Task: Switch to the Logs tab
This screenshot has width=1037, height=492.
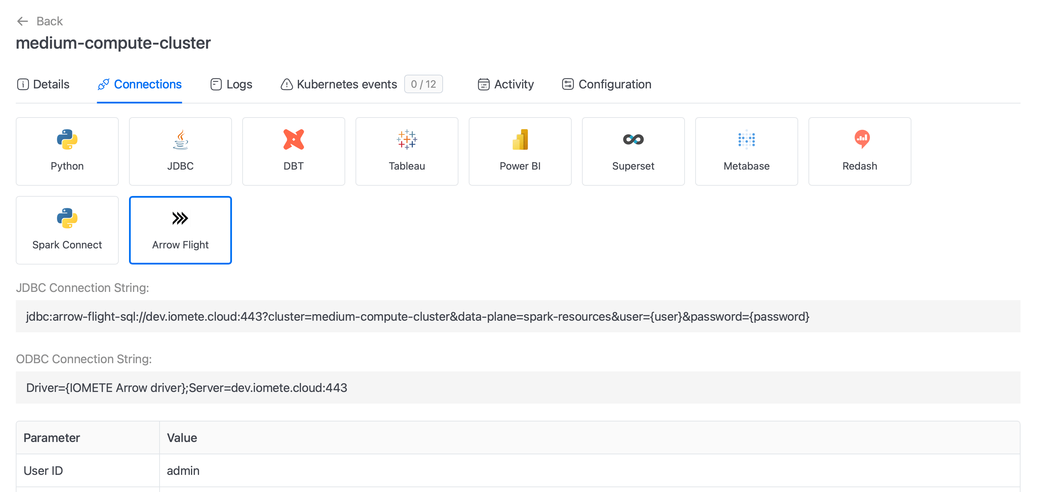Action: pos(232,84)
